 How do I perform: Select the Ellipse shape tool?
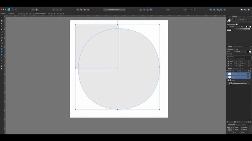click(x=2, y=52)
